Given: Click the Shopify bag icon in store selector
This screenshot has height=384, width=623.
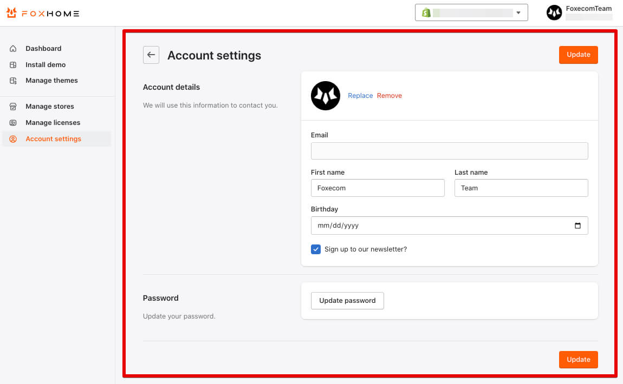Looking at the screenshot, I should tap(426, 12).
